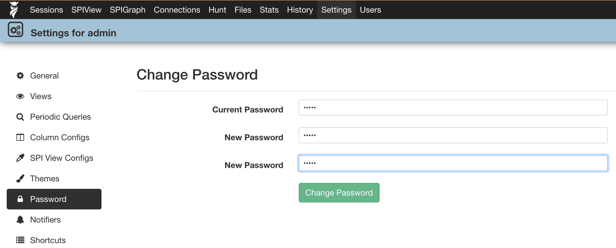Click the first New Password field
Image resolution: width=616 pixels, height=248 pixels.
[453, 135]
